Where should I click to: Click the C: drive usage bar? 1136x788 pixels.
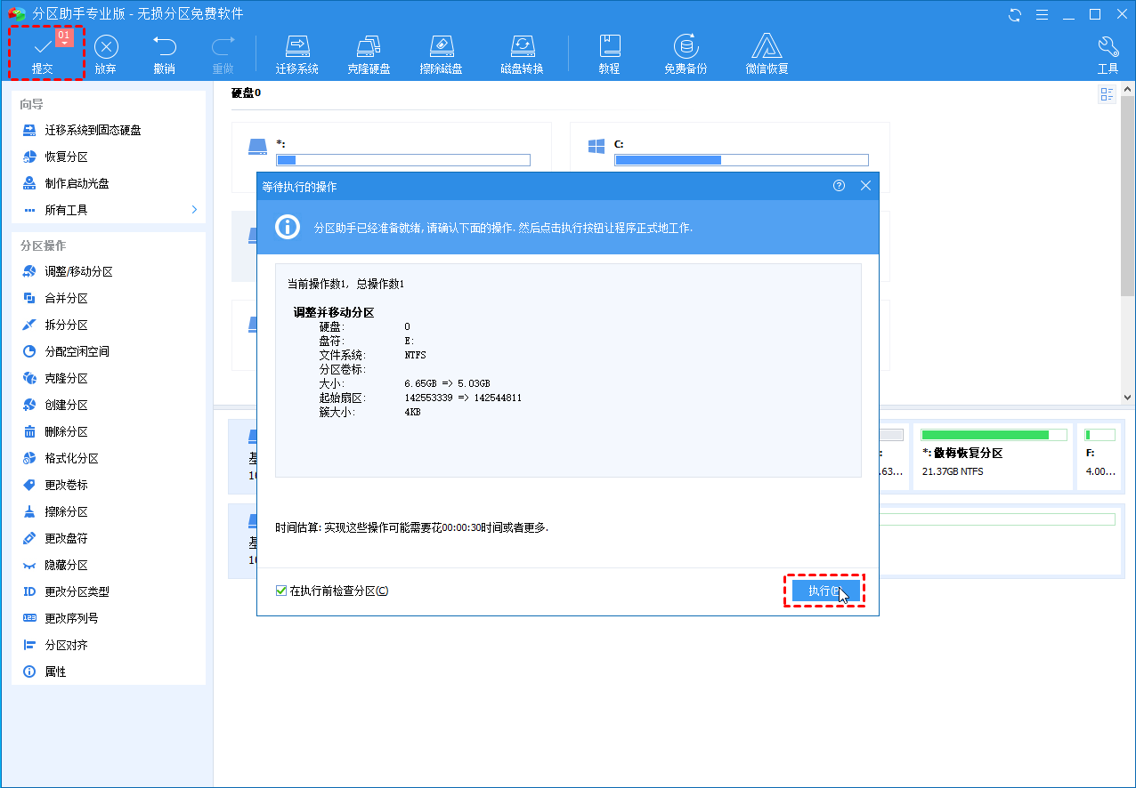point(741,160)
